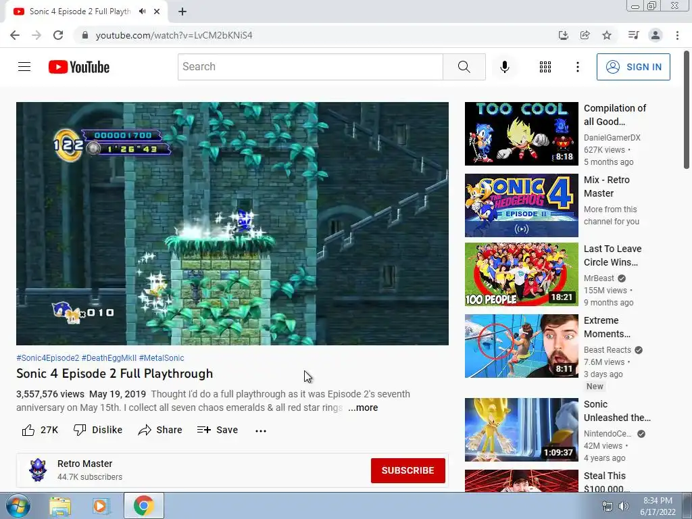Share this page icon in address bar
692x519 pixels.
point(585,35)
